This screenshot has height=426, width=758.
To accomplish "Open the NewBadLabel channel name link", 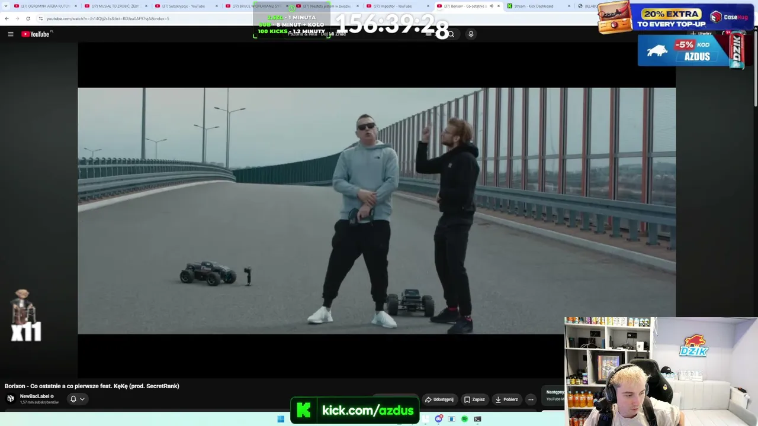I will click(x=35, y=396).
